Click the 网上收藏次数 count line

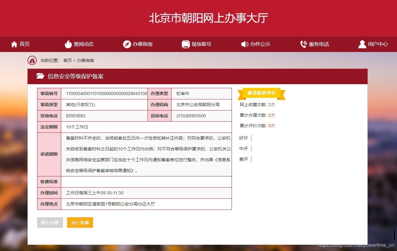click(257, 105)
